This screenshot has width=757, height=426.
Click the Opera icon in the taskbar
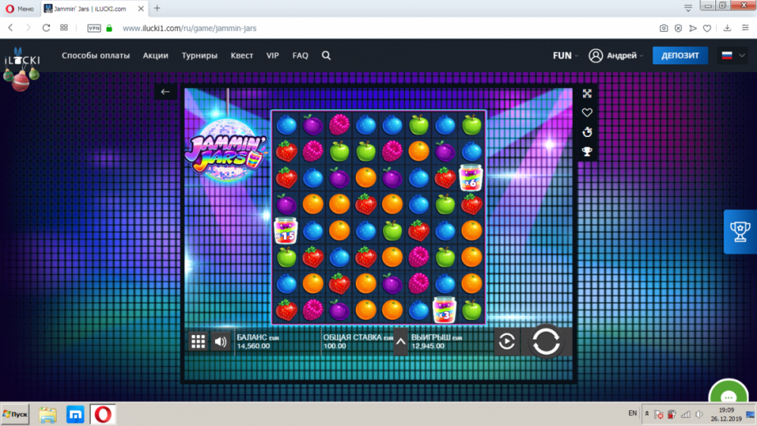click(103, 414)
